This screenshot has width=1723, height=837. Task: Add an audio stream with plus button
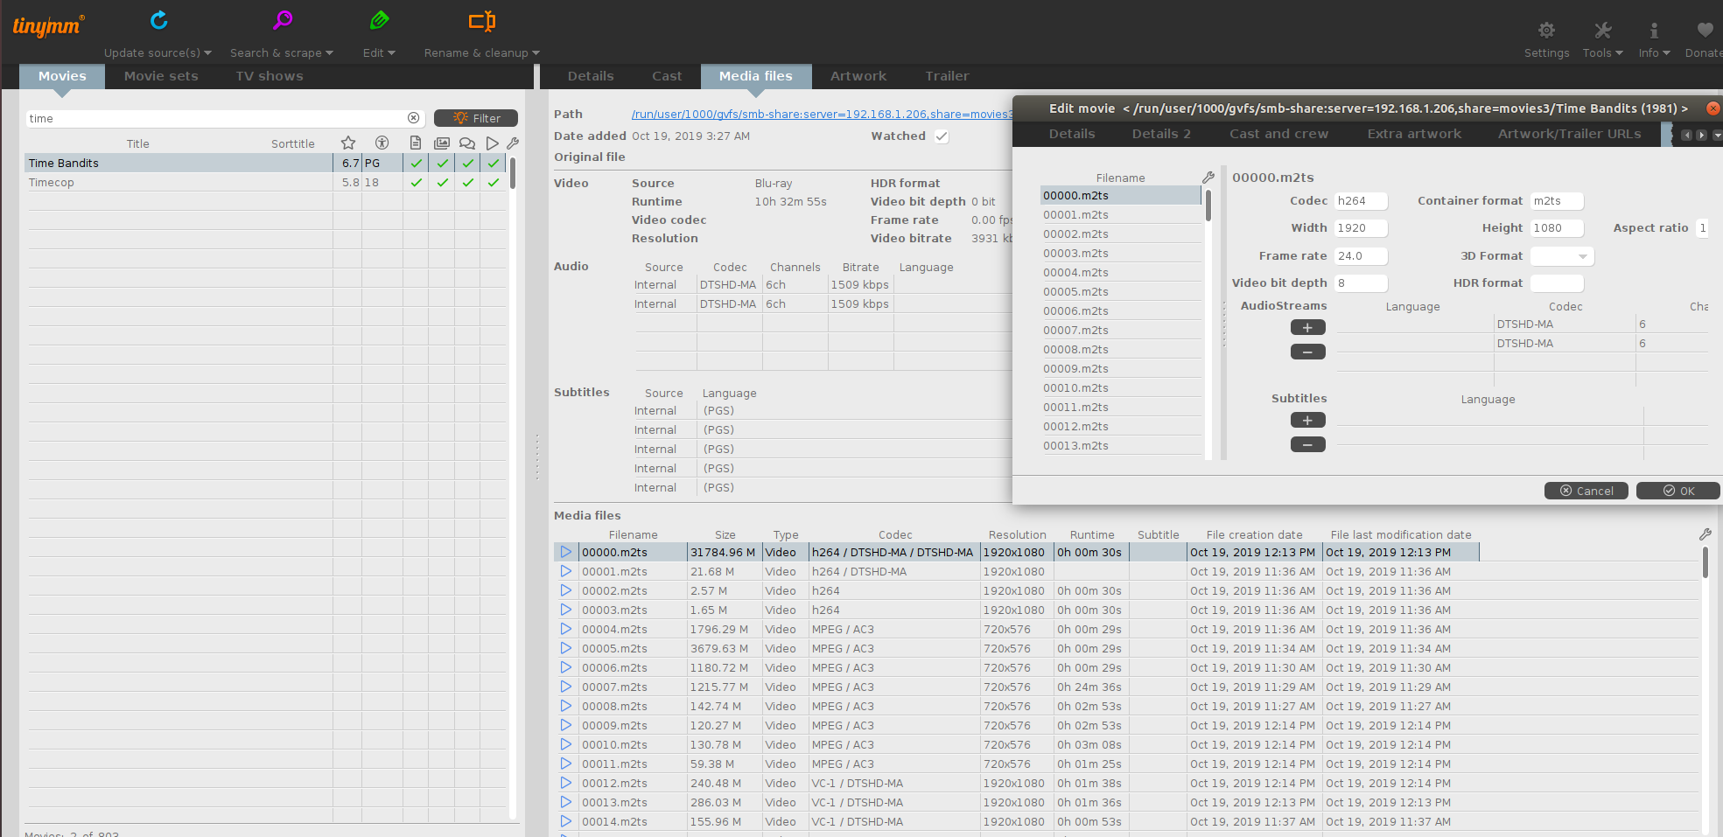pyautogui.click(x=1307, y=327)
